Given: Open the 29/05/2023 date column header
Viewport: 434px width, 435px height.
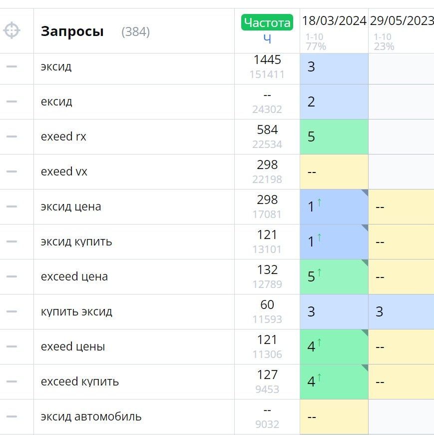Looking at the screenshot, I should click(402, 21).
